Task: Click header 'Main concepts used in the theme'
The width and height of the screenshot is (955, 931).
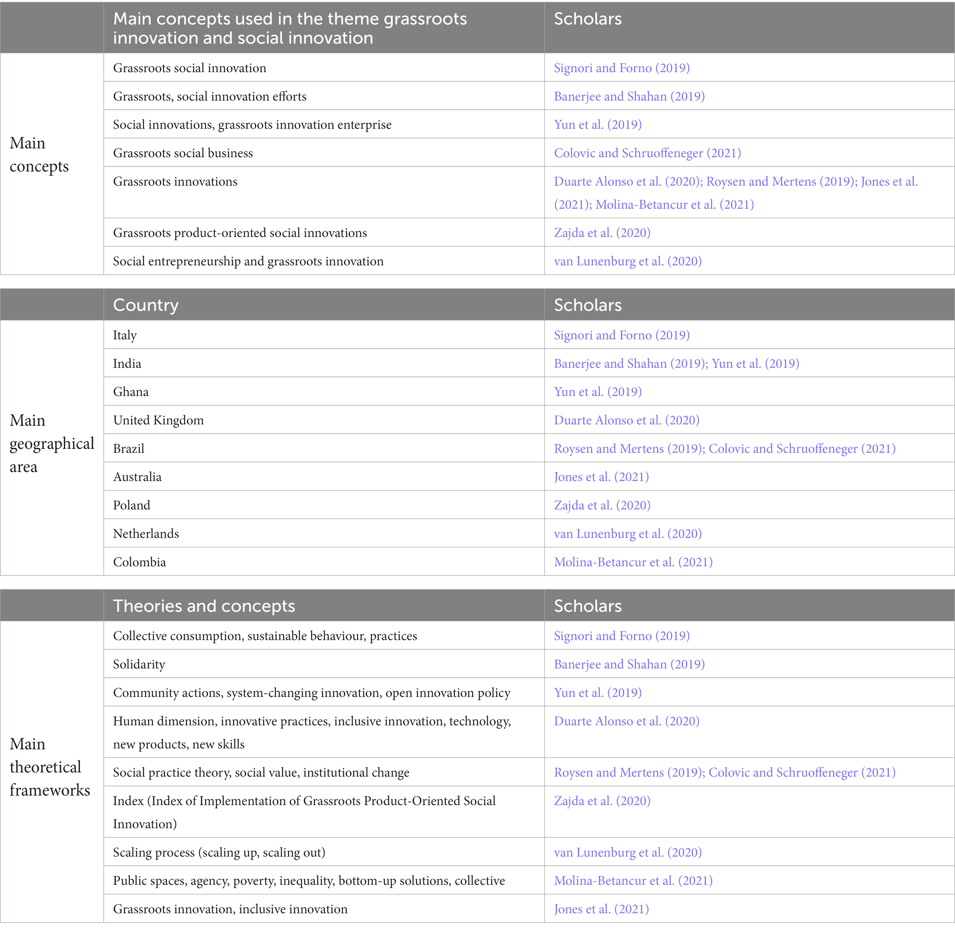Action: 324,28
